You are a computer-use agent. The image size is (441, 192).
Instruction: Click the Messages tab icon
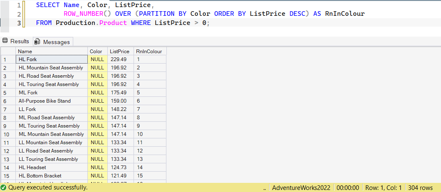(37, 42)
